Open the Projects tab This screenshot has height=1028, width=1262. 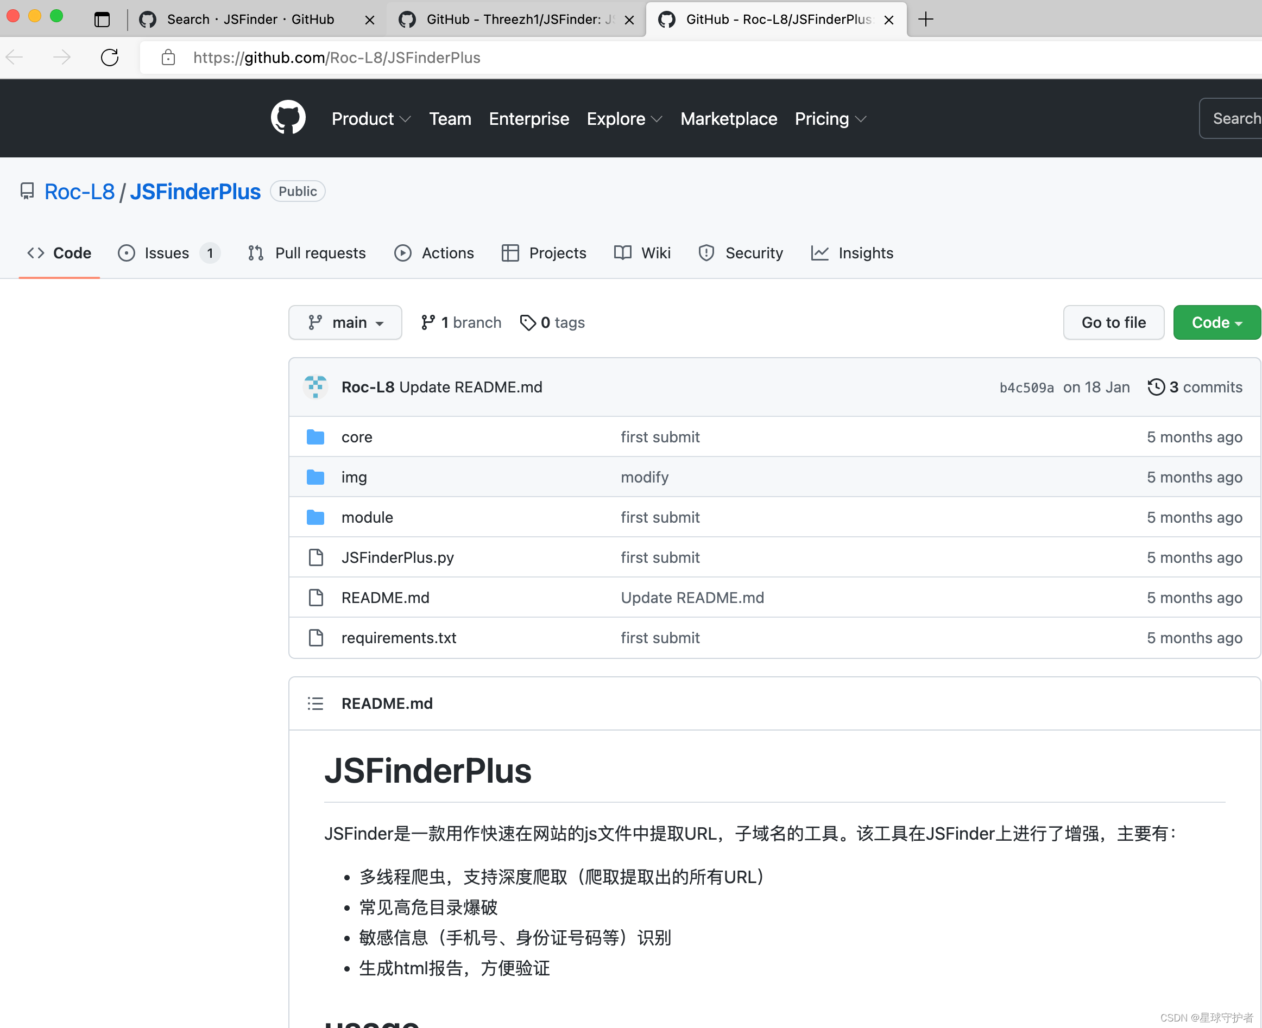[544, 253]
